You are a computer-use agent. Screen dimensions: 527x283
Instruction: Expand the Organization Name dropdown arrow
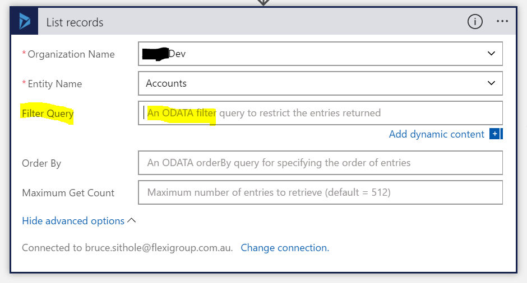point(491,54)
